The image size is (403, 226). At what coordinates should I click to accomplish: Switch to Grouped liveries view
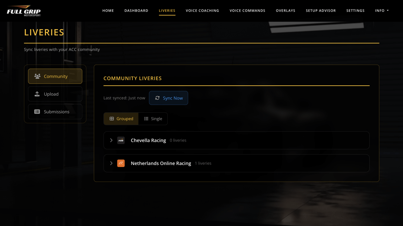(x=121, y=119)
